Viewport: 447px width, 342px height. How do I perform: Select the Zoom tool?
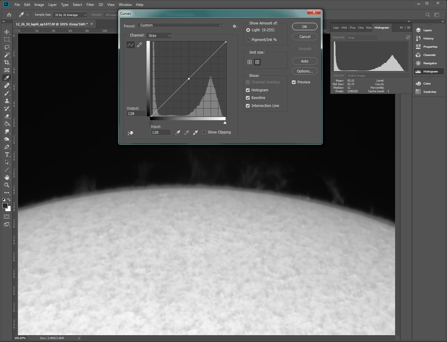pos(7,185)
